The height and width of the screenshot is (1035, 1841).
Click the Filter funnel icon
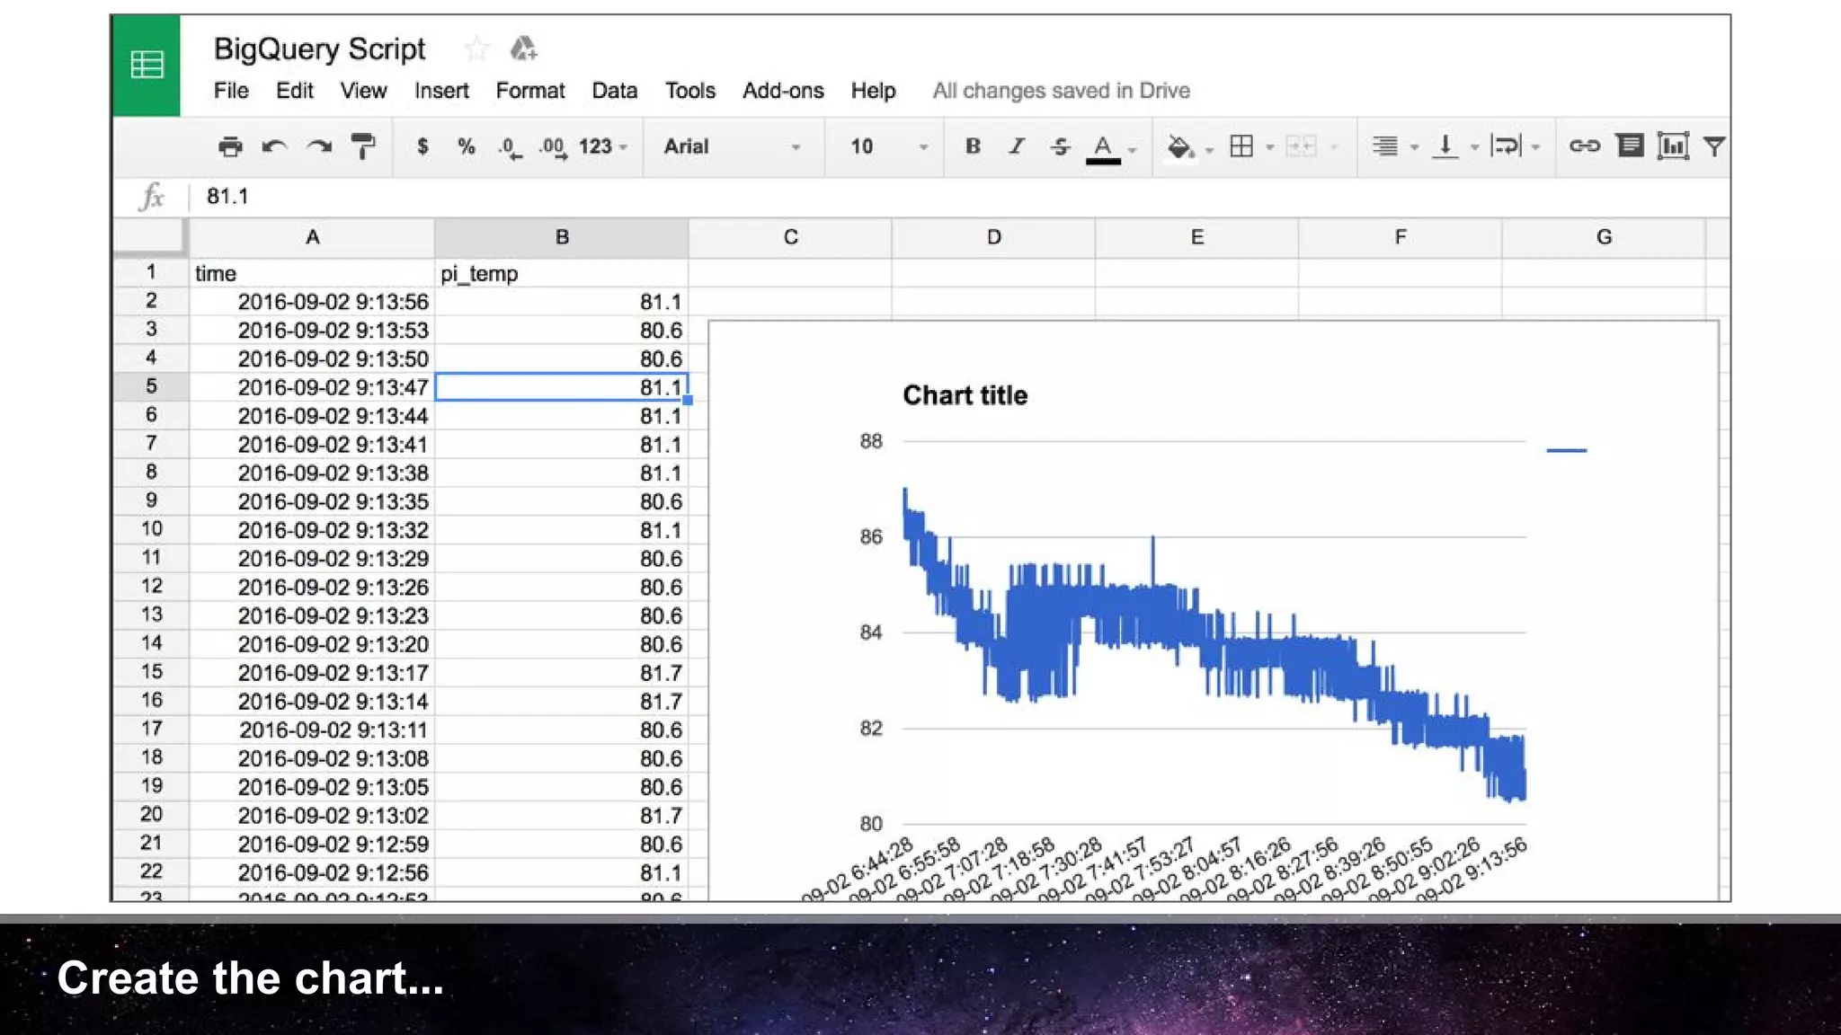pyautogui.click(x=1713, y=146)
